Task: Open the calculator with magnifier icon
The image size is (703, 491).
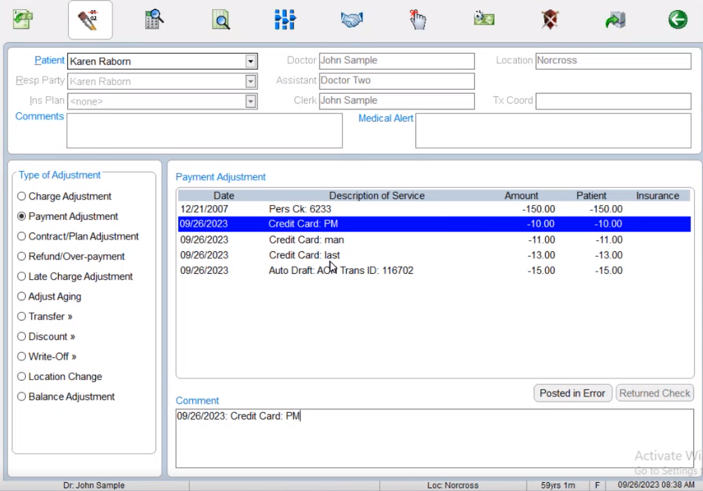Action: coord(155,20)
